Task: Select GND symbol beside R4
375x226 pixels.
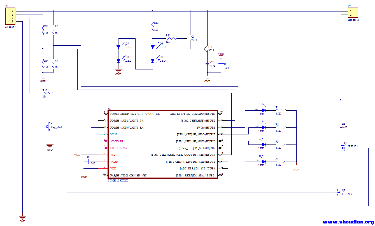Action: coord(296,167)
